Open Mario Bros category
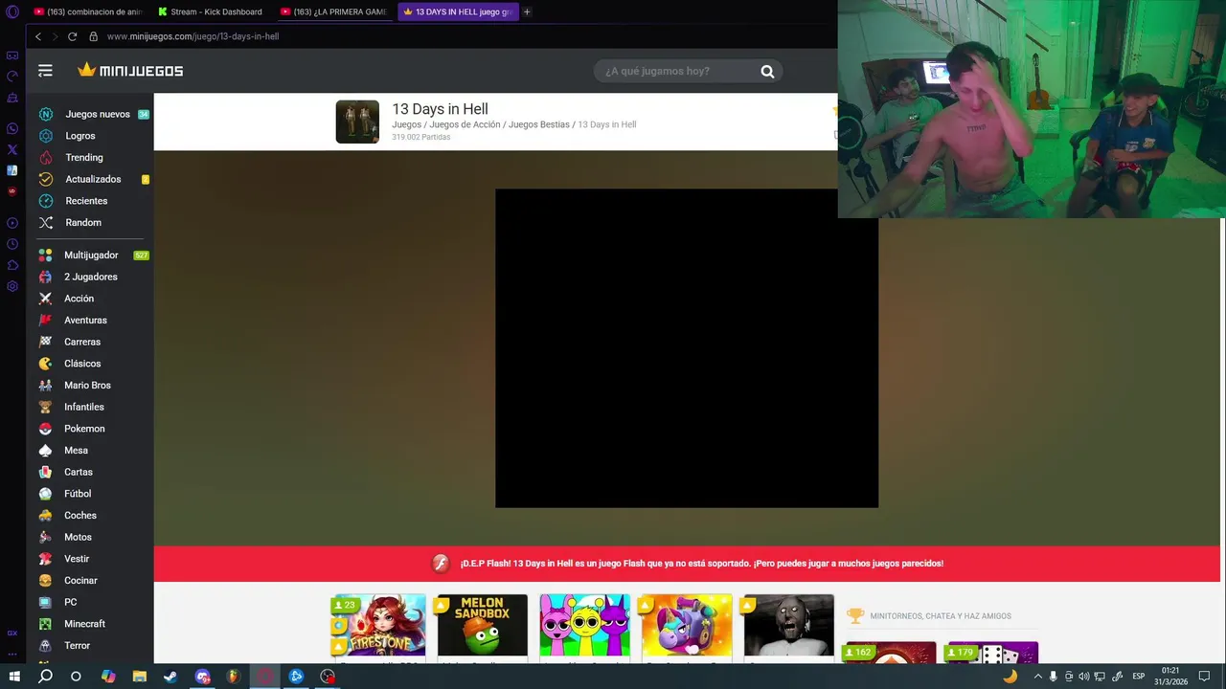This screenshot has width=1226, height=689. point(87,386)
